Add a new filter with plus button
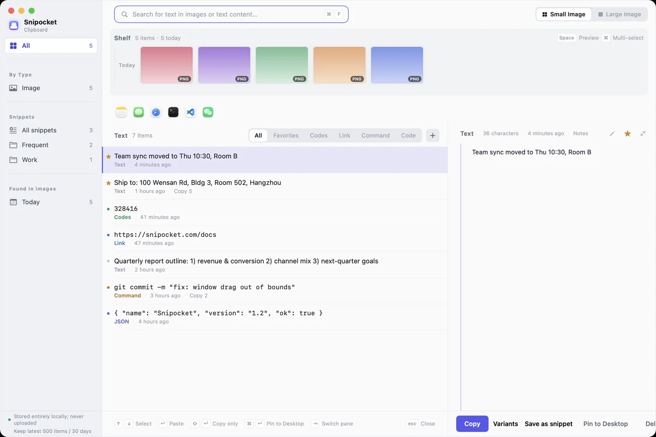 pos(432,136)
